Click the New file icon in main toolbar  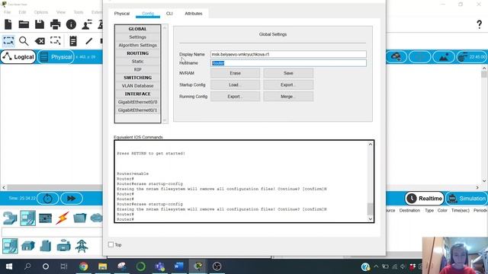(8, 24)
